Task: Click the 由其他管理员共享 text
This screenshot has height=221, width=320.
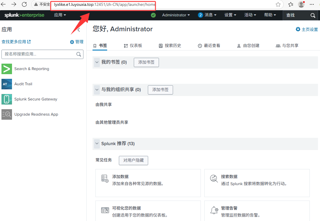Action: coord(112,122)
